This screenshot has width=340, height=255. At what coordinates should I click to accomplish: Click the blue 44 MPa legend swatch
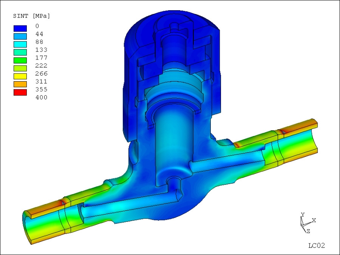[20, 36]
